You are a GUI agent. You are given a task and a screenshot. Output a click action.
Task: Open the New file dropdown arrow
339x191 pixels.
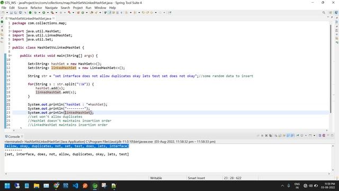point(7,13)
